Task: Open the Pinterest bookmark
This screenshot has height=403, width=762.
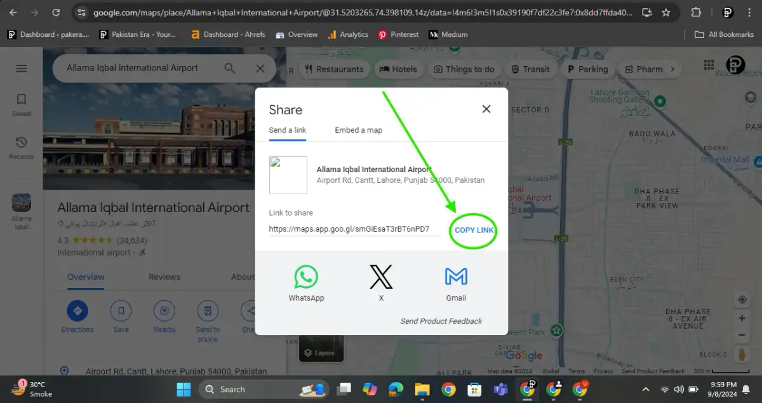Action: point(398,34)
